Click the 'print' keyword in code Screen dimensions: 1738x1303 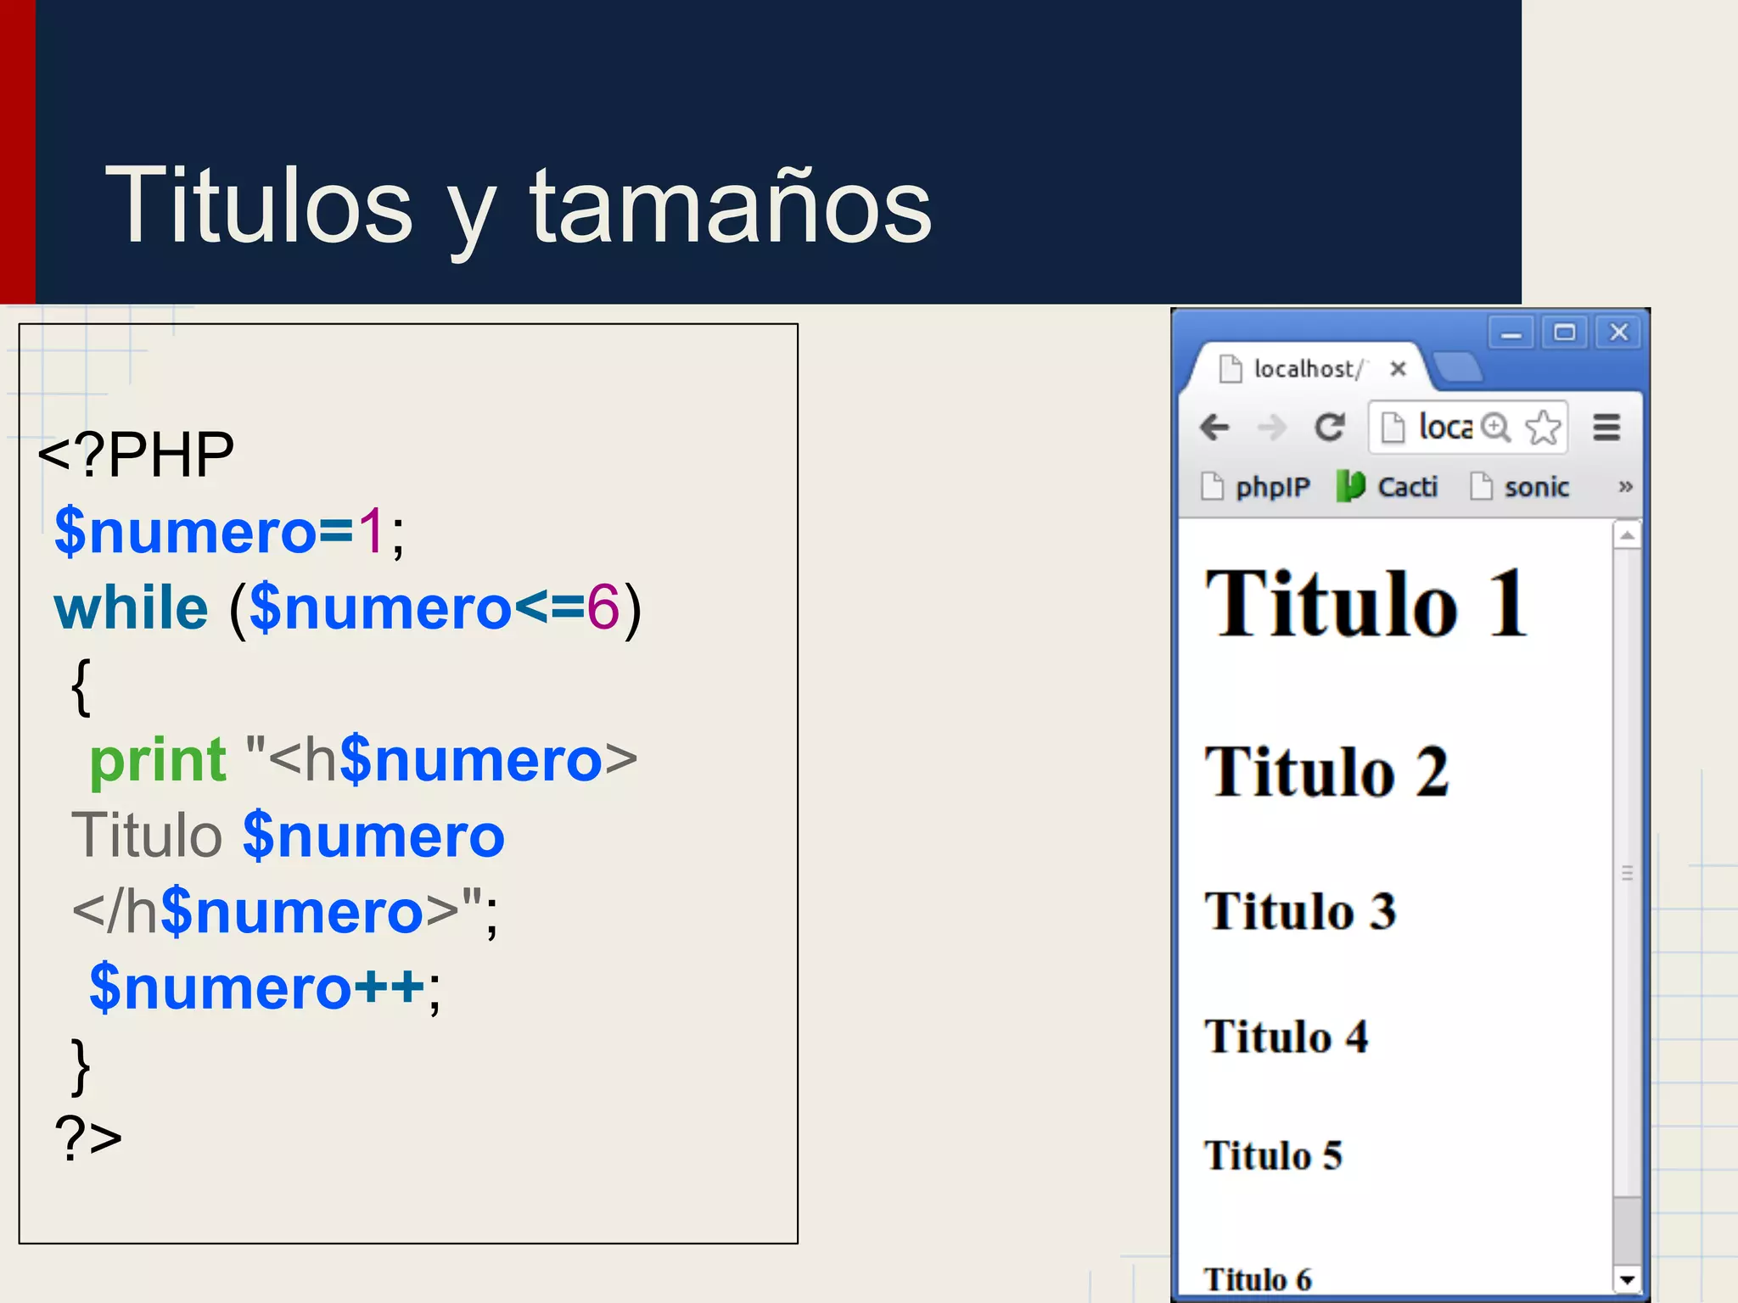tap(158, 760)
